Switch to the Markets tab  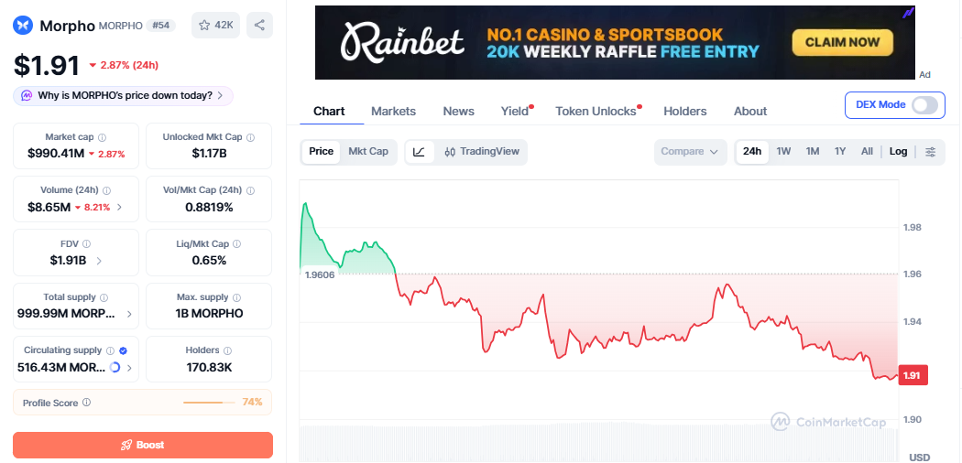pos(393,112)
